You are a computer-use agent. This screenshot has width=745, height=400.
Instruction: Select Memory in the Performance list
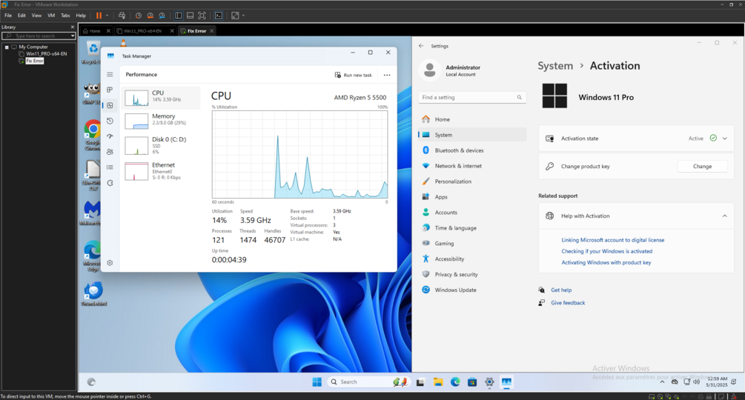coord(161,121)
